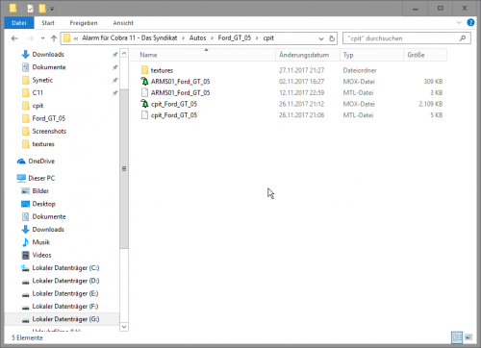The image size is (481, 348).
Task: Open Desktop under Dieser PC
Action: (x=43, y=204)
